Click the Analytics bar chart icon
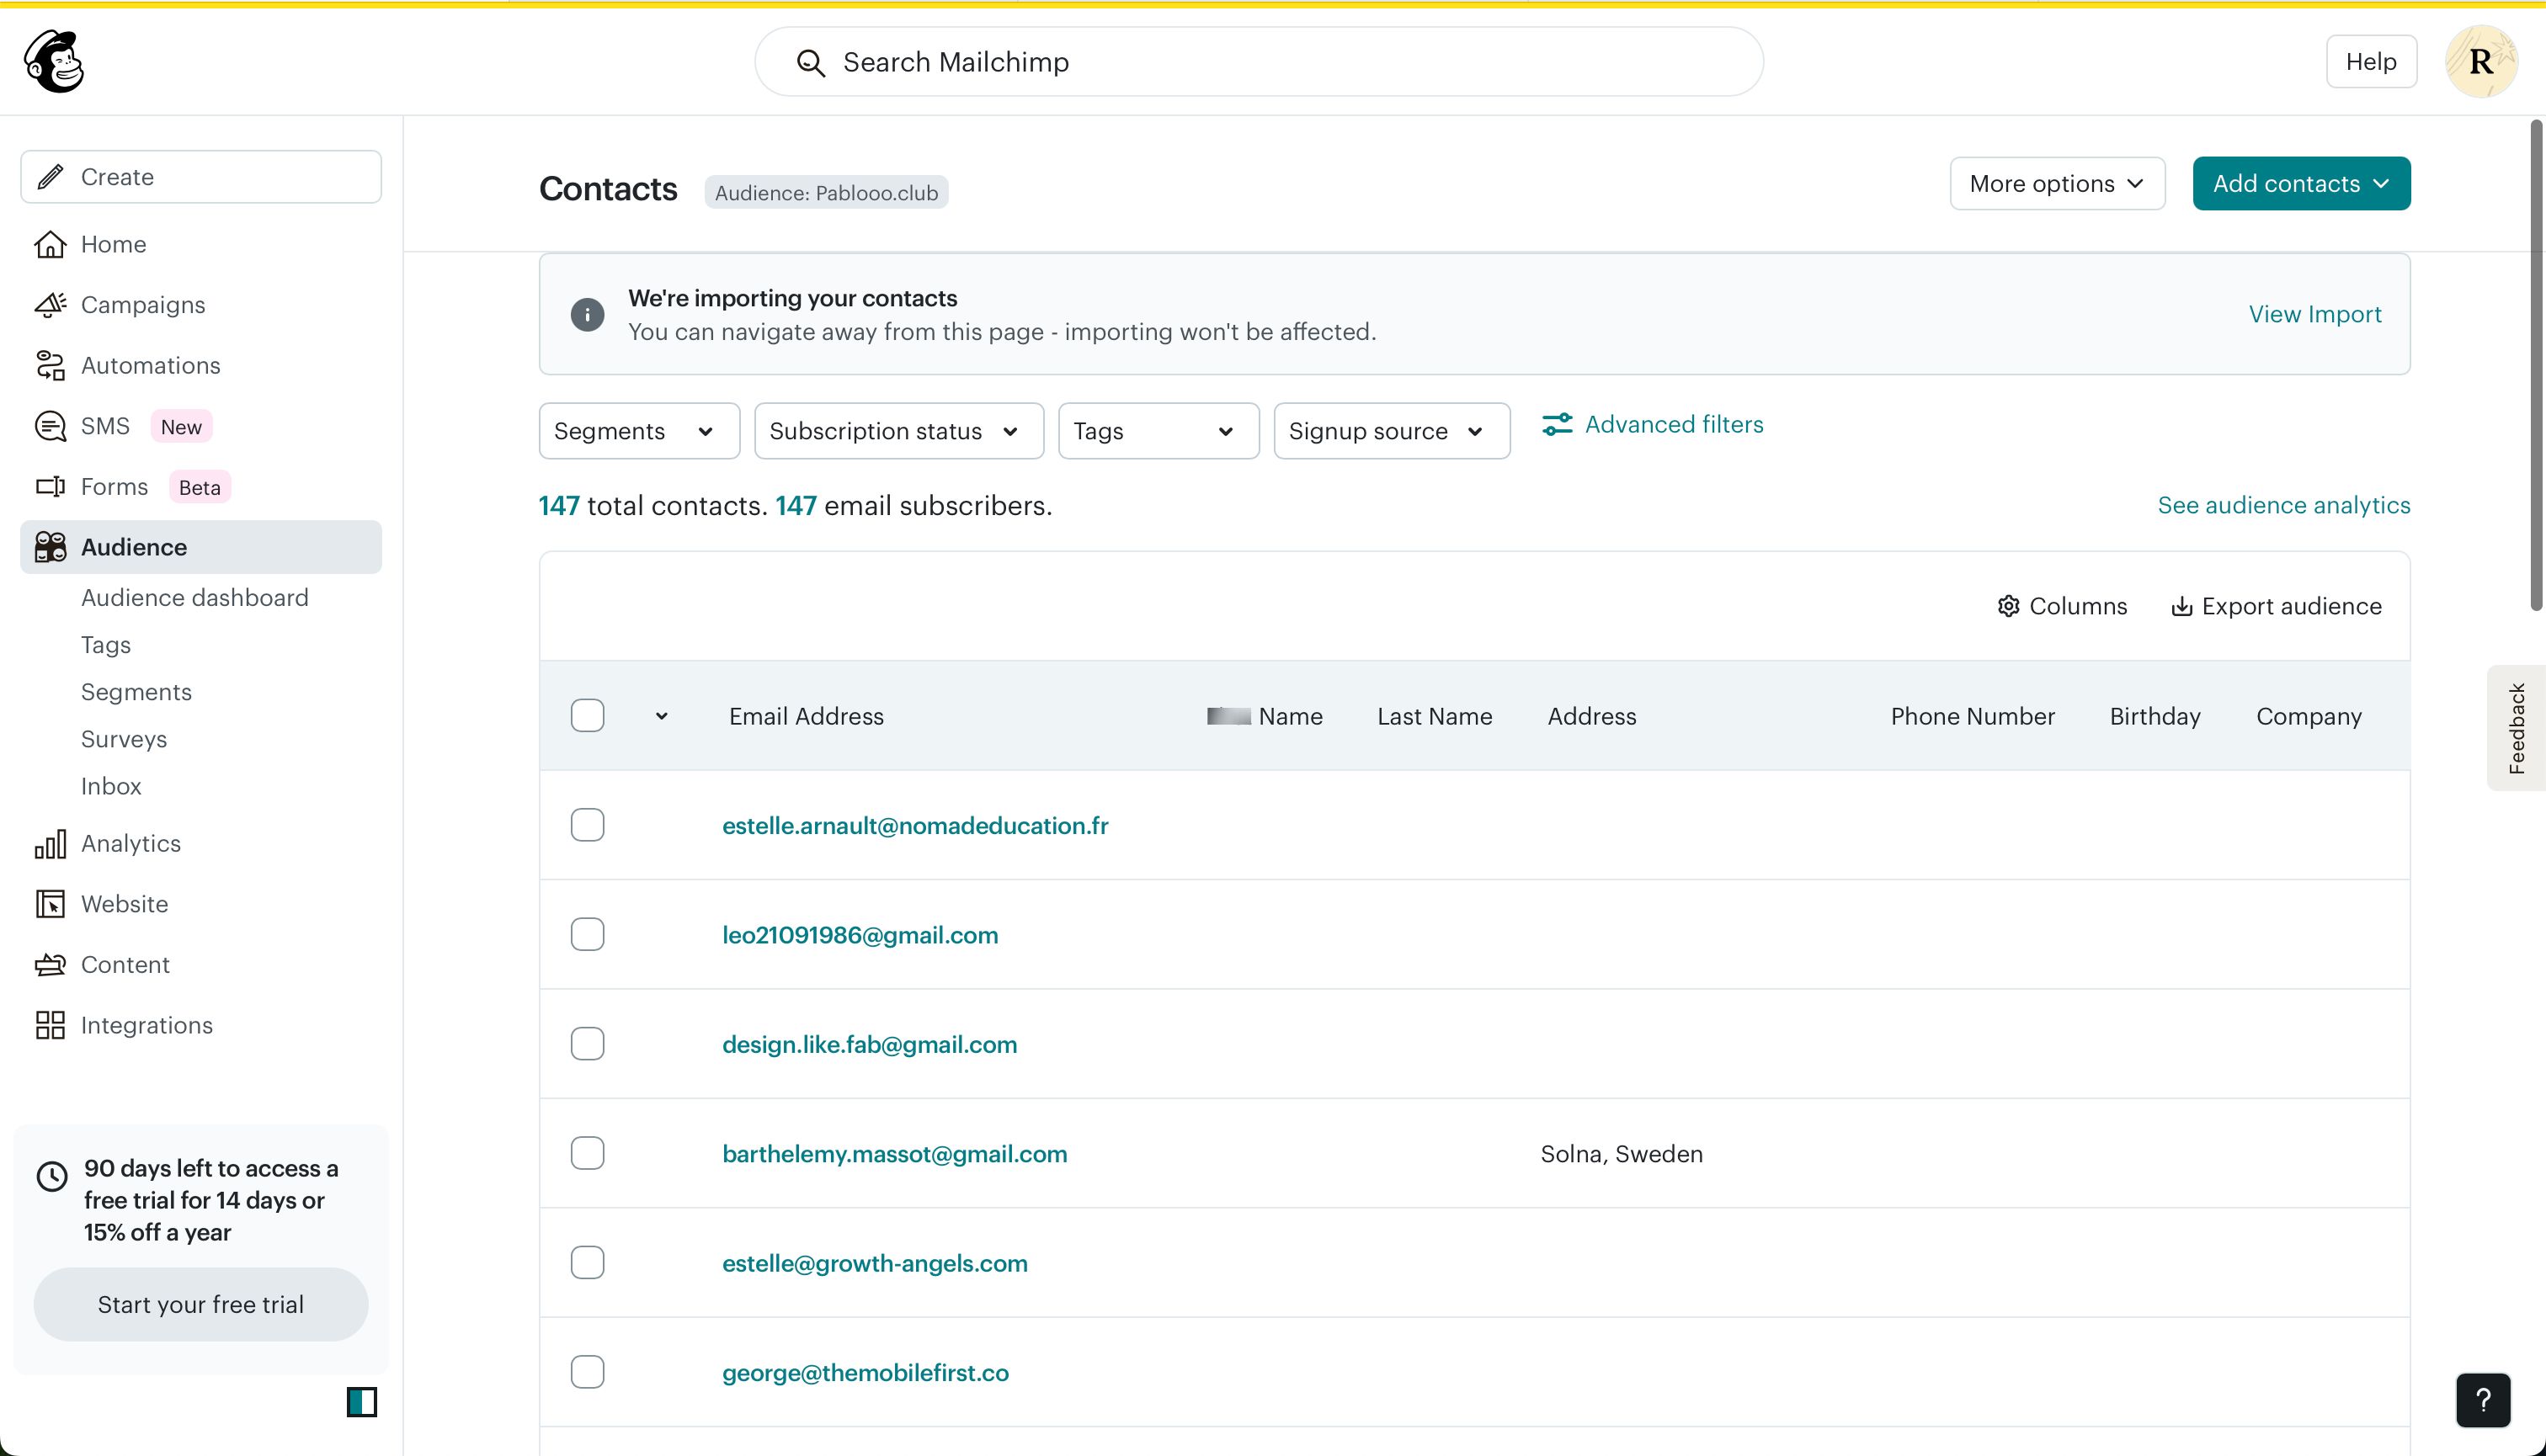2546x1456 pixels. click(50, 844)
